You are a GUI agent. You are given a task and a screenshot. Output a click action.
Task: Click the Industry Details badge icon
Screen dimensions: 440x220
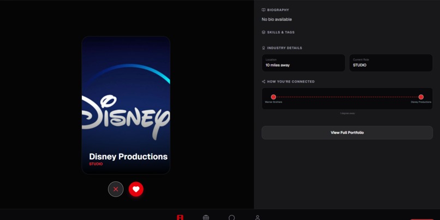tap(264, 48)
